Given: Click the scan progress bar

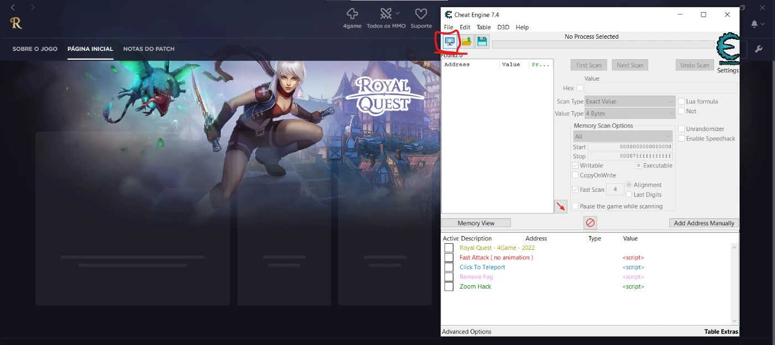Looking at the screenshot, I should 603,44.
